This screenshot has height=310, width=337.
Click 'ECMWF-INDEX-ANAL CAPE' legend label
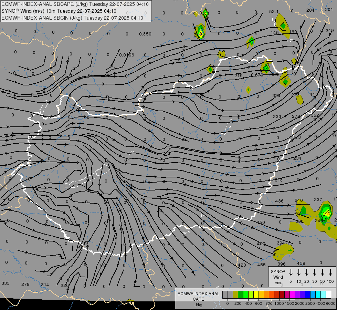coord(198,296)
